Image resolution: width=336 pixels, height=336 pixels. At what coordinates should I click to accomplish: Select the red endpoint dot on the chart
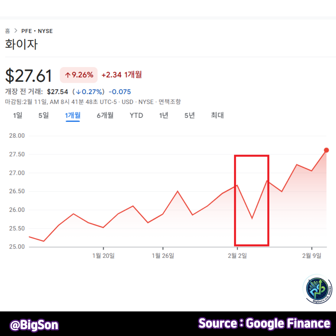point(326,150)
